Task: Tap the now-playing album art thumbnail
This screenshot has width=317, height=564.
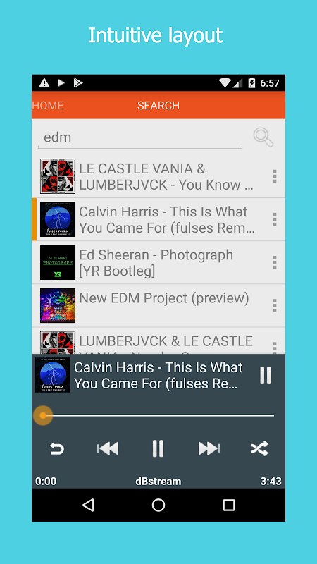Action: click(53, 375)
